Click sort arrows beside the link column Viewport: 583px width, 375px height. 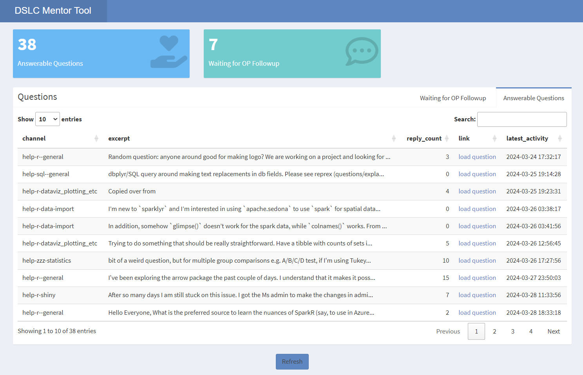point(494,139)
